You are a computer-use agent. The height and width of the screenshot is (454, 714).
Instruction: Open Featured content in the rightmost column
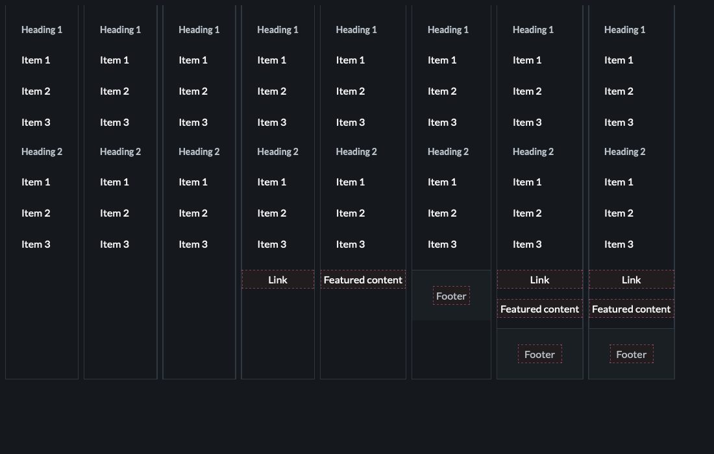coord(631,309)
